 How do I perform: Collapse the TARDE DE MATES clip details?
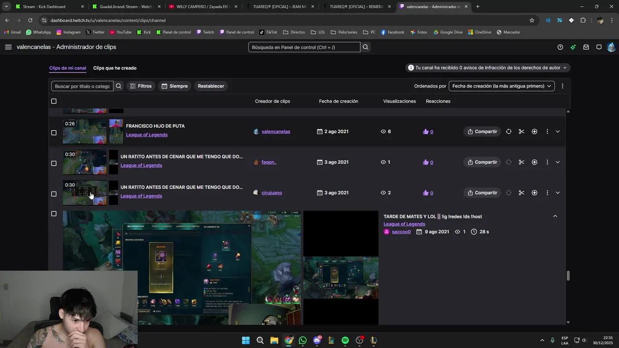point(555,216)
